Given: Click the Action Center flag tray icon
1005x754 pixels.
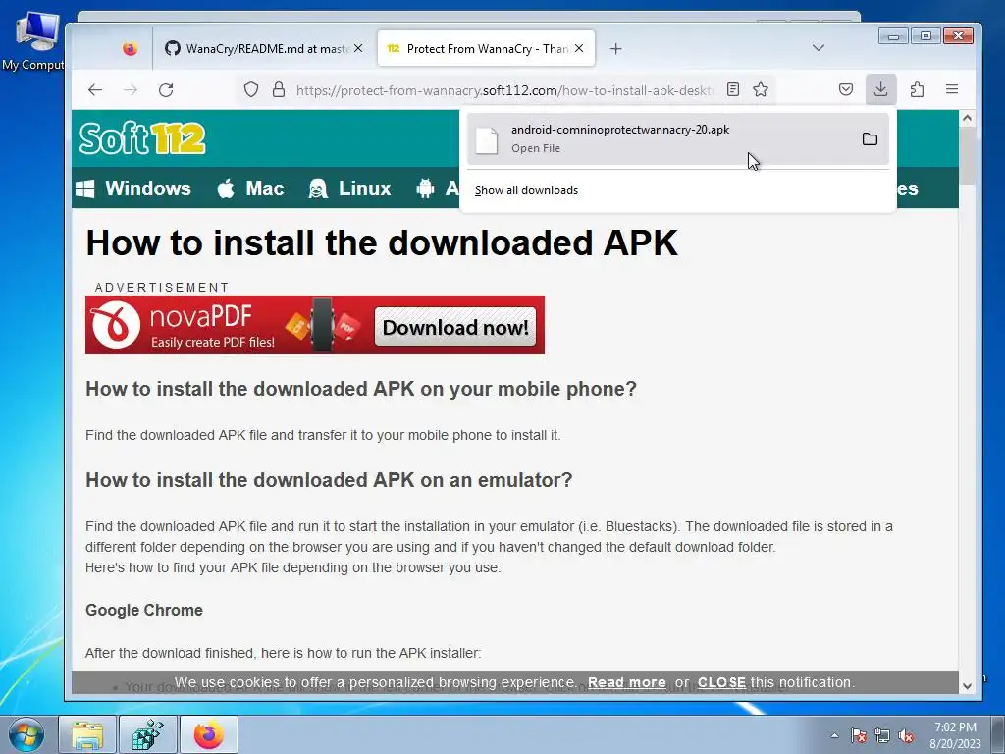Looking at the screenshot, I should point(859,736).
